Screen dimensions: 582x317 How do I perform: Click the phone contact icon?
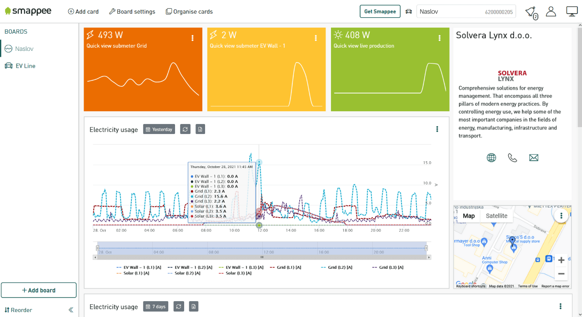coord(512,158)
